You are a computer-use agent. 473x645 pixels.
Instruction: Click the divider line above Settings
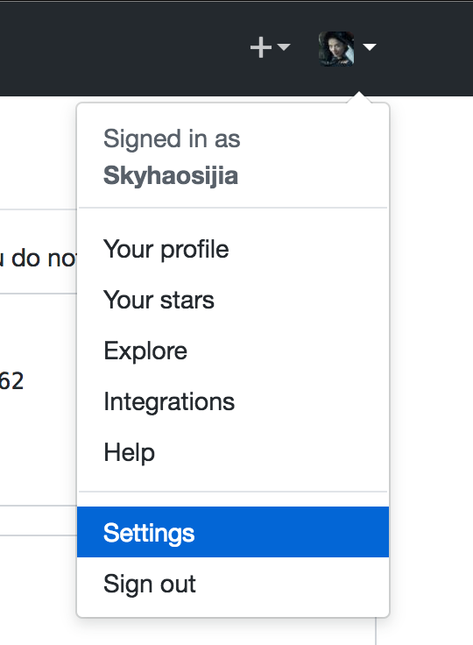click(x=233, y=492)
